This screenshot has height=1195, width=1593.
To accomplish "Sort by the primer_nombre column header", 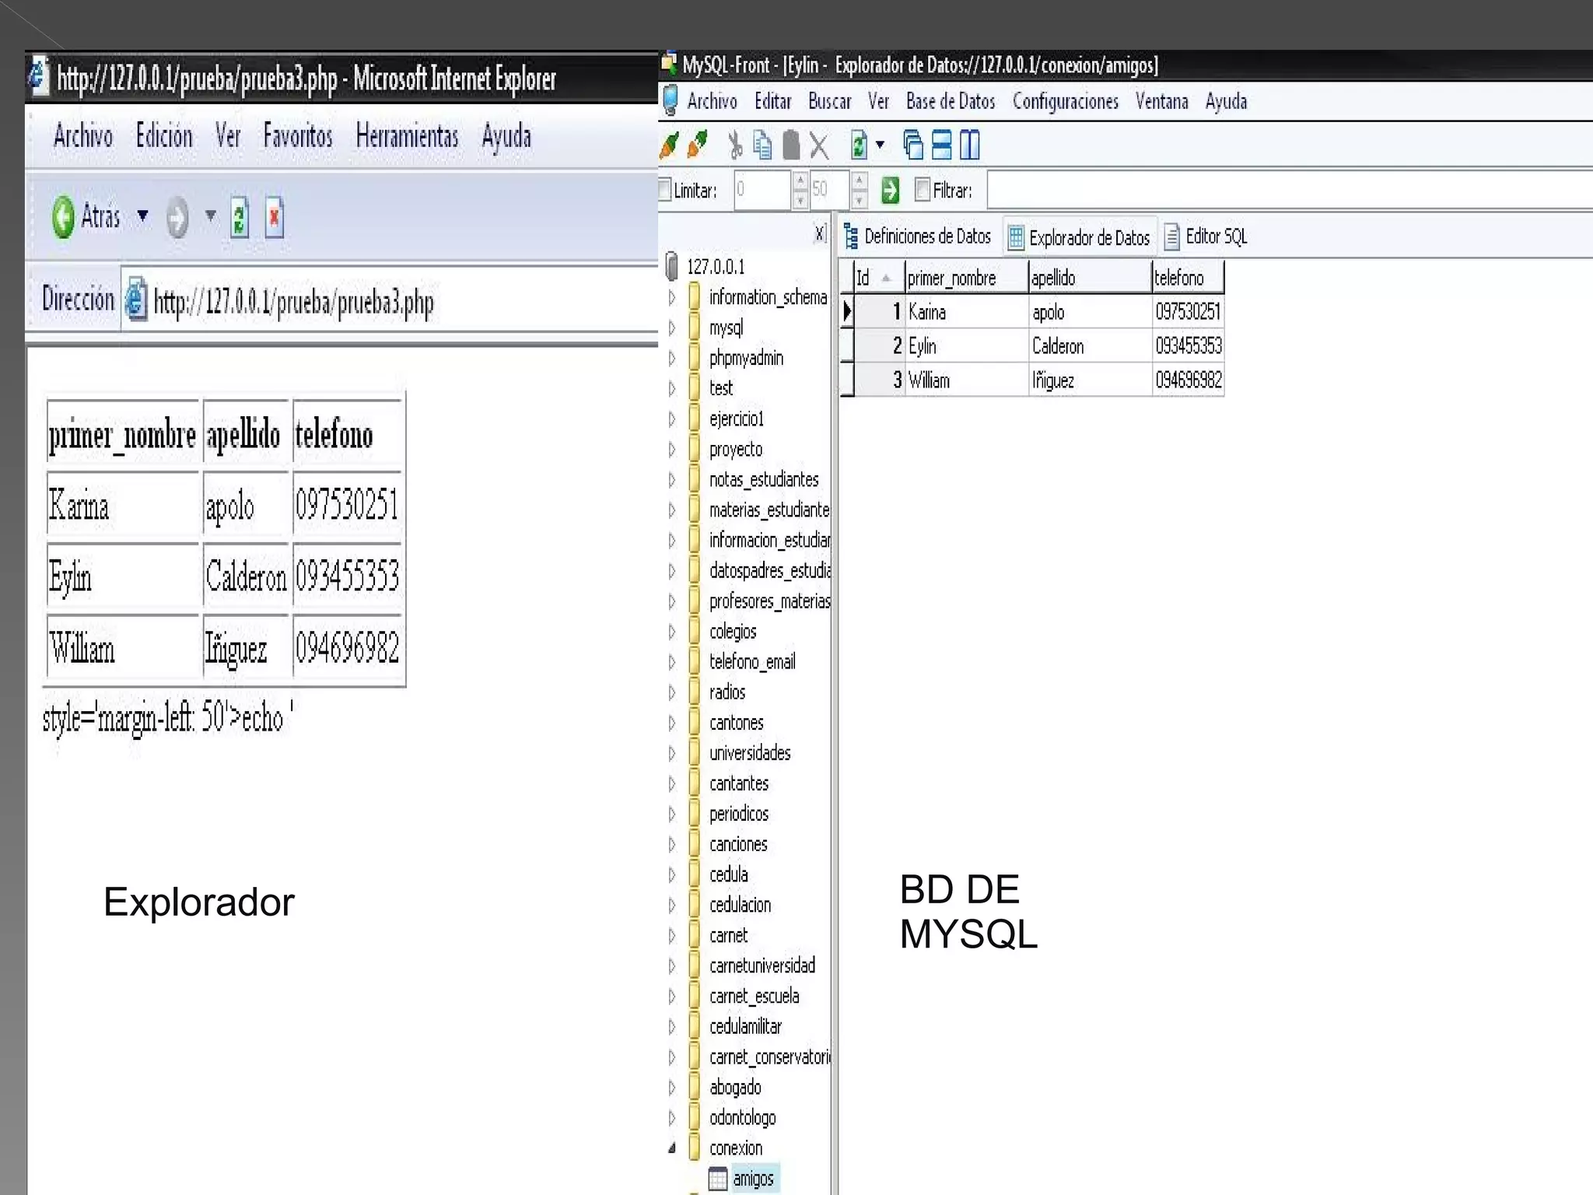I will (965, 278).
